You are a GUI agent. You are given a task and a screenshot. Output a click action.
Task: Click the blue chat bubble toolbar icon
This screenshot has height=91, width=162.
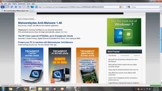pos(32,7)
